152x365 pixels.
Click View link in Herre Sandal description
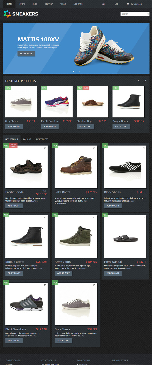click(129, 268)
